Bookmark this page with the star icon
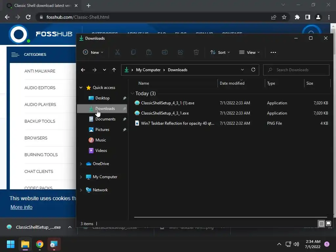This screenshot has width=336, height=252. coord(284,17)
